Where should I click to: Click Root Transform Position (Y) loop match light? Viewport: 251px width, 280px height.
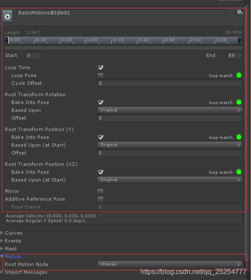tap(239, 137)
